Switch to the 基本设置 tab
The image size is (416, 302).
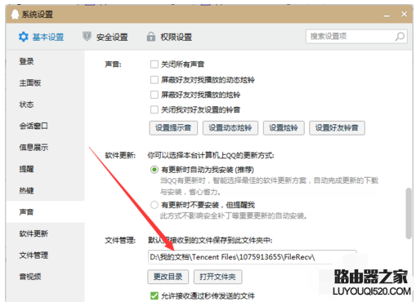point(41,37)
